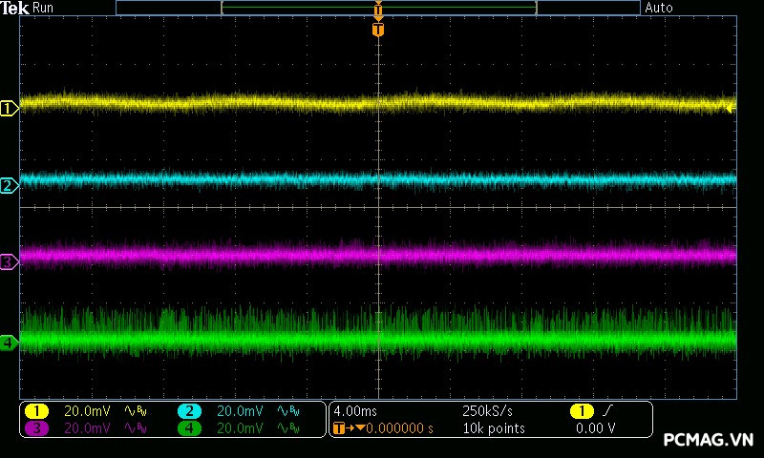The image size is (764, 458).
Task: Click the 10k points record length
Action: [x=493, y=428]
